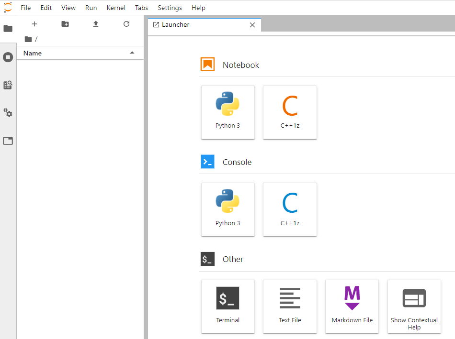Click Show Contextual Help card
The height and width of the screenshot is (339, 455).
click(x=414, y=306)
